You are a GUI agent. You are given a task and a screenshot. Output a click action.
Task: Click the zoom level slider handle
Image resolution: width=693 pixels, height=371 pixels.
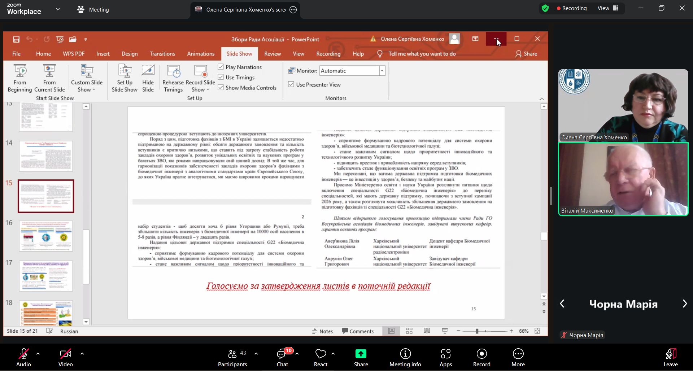[x=477, y=331]
